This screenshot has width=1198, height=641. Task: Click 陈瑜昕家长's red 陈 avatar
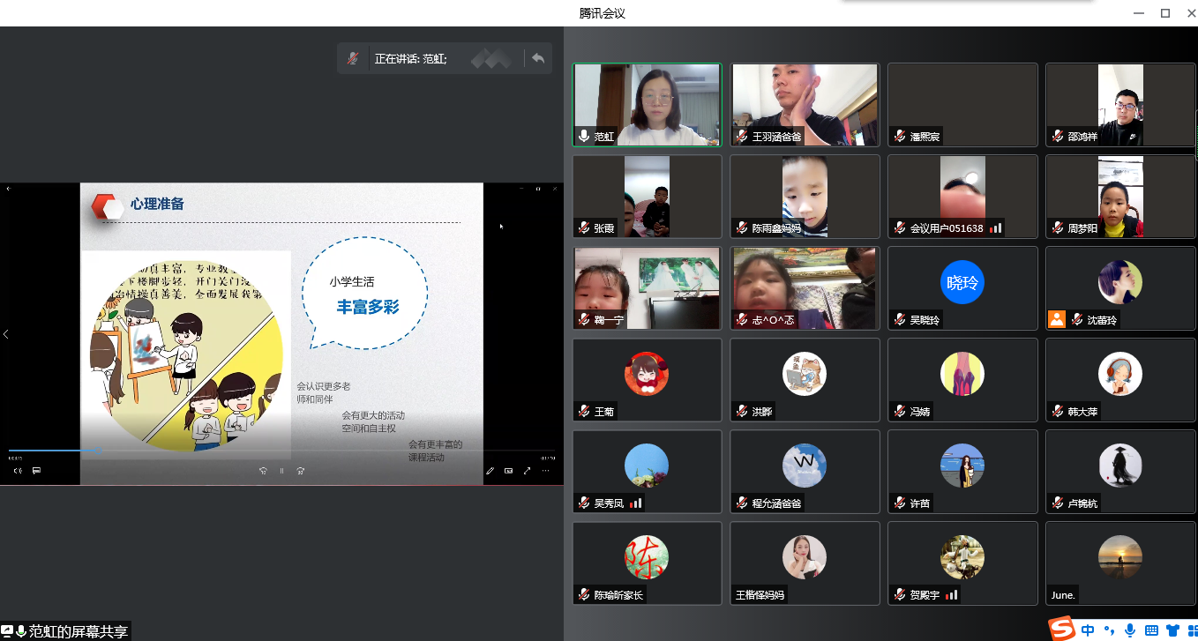point(647,557)
